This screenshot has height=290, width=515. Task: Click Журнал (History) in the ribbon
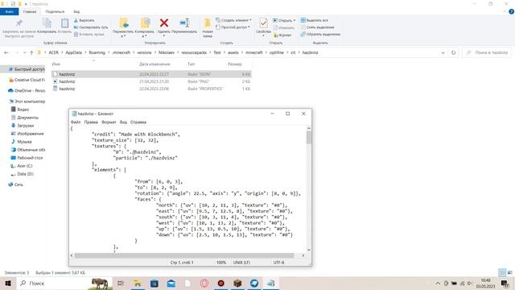tap(282, 35)
